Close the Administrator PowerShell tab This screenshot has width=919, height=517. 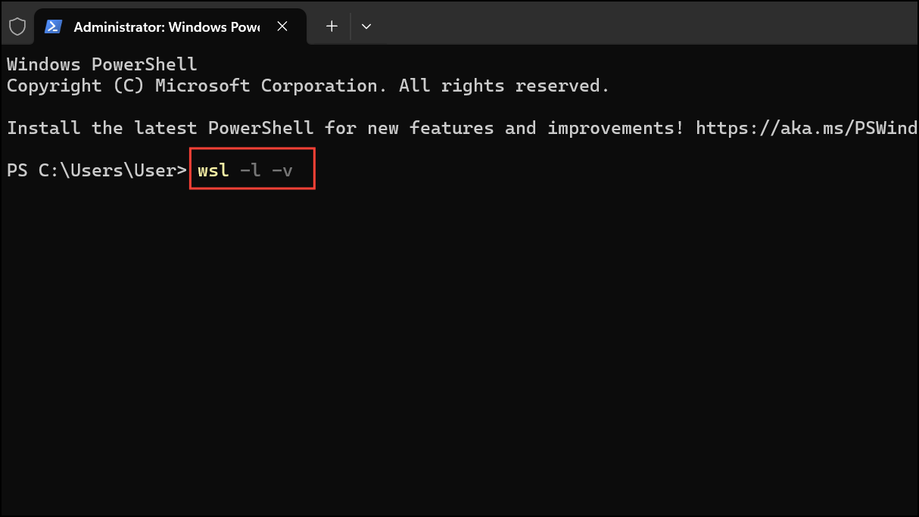pos(282,26)
